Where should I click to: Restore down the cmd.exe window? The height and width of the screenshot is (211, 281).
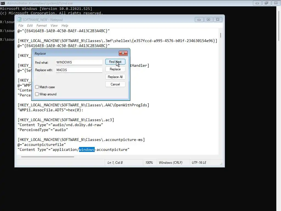pyautogui.click(x=266, y=3)
